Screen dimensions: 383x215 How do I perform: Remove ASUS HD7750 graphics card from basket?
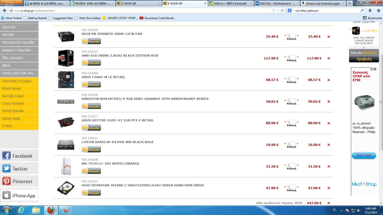(329, 123)
